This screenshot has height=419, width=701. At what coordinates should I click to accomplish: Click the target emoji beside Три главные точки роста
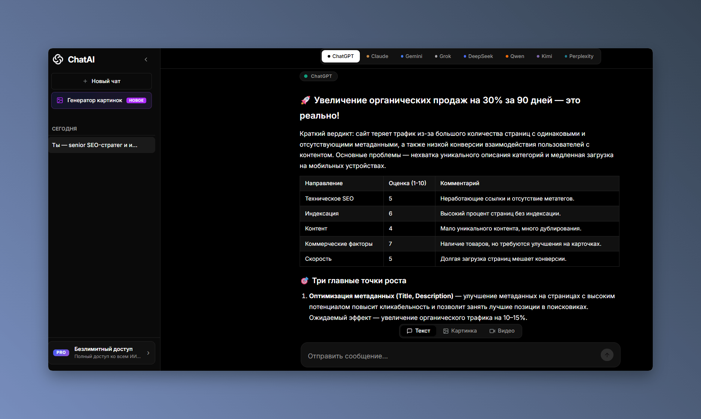tap(304, 281)
